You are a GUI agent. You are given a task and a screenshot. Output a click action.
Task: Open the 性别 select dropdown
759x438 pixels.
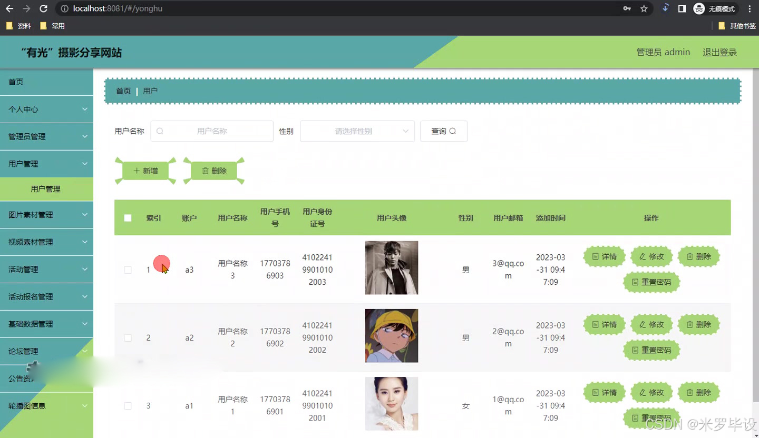coord(357,131)
